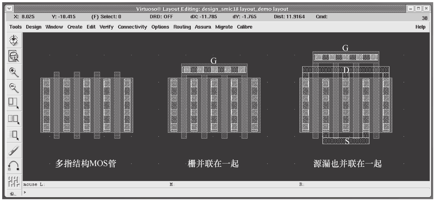Activate the Move tool icon
This screenshot has width=434, height=200.
coord(14,135)
